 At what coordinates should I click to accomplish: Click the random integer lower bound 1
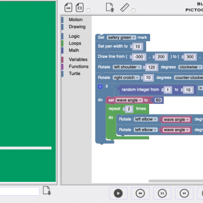pos(167,90)
